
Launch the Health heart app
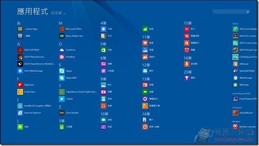(x=148, y=43)
